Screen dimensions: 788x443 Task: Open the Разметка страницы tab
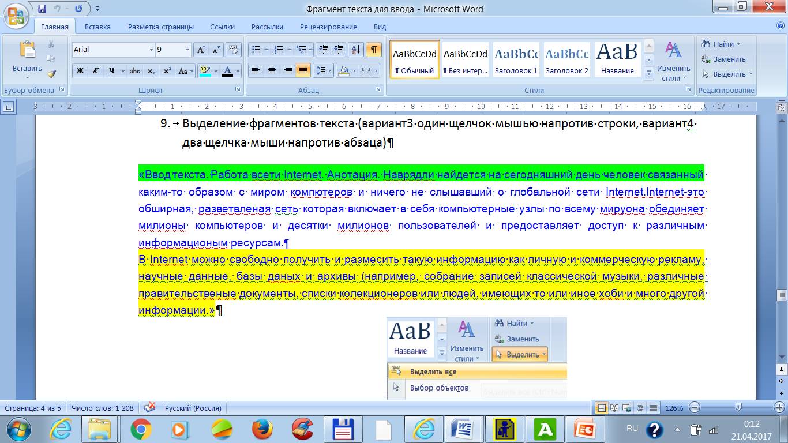click(161, 27)
